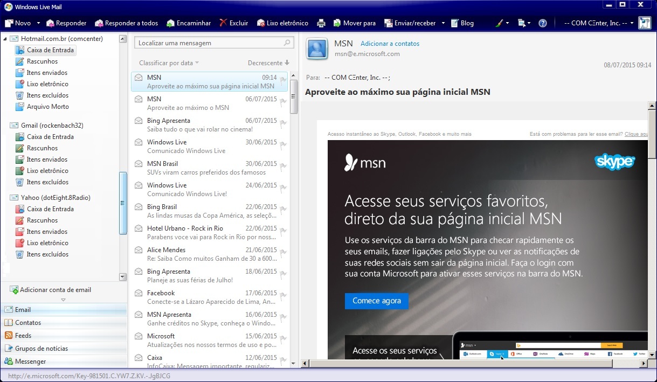Click Enviar/receber to sync mail
This screenshot has width=657, height=382.
[410, 23]
